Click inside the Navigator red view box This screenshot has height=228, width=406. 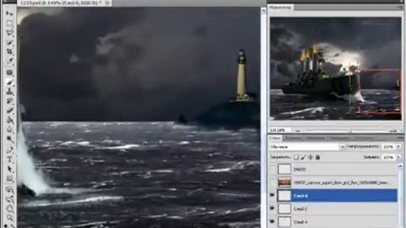(379, 91)
